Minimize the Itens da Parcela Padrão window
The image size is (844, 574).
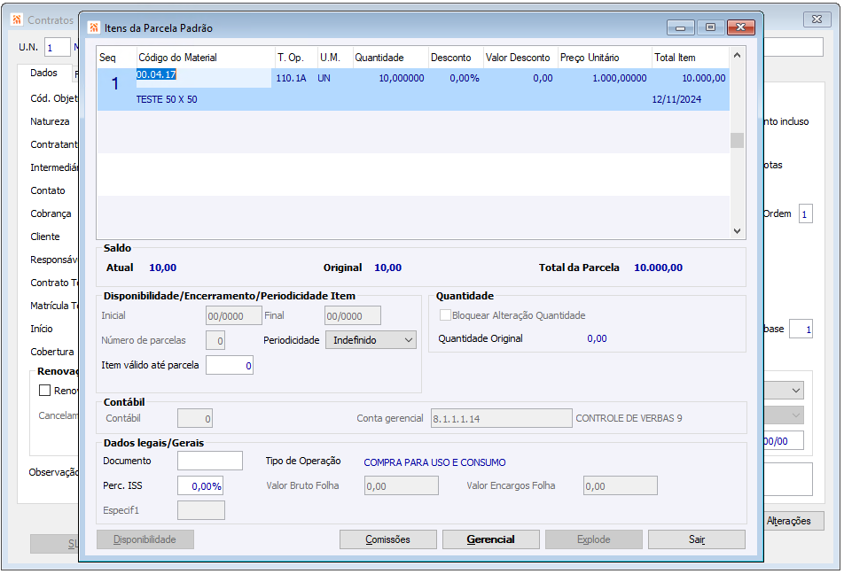680,27
